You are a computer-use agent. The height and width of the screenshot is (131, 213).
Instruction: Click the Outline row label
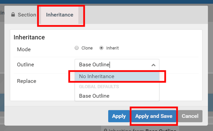click(25, 65)
